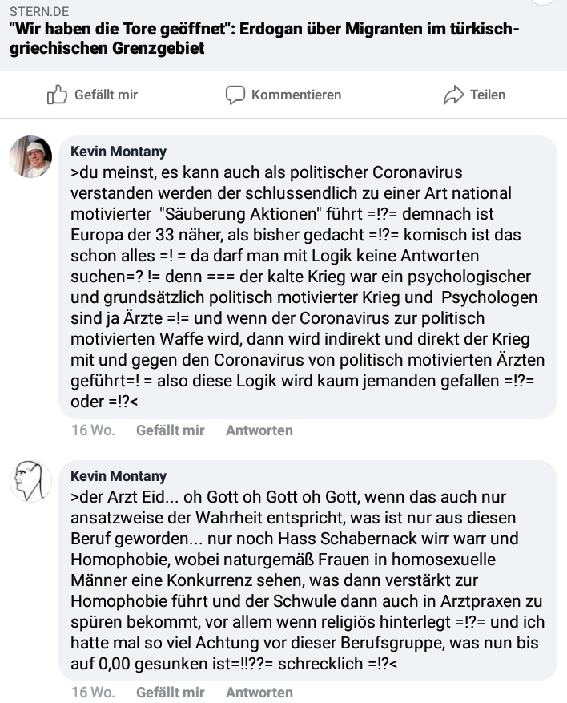Image resolution: width=567 pixels, height=703 pixels.
Task: Open the profile photo with the white cap
Action: [31, 156]
